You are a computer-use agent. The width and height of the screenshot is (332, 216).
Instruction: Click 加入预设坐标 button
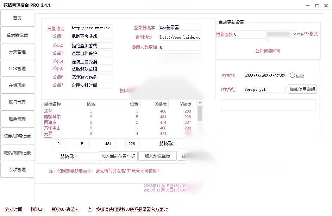coord(157,156)
